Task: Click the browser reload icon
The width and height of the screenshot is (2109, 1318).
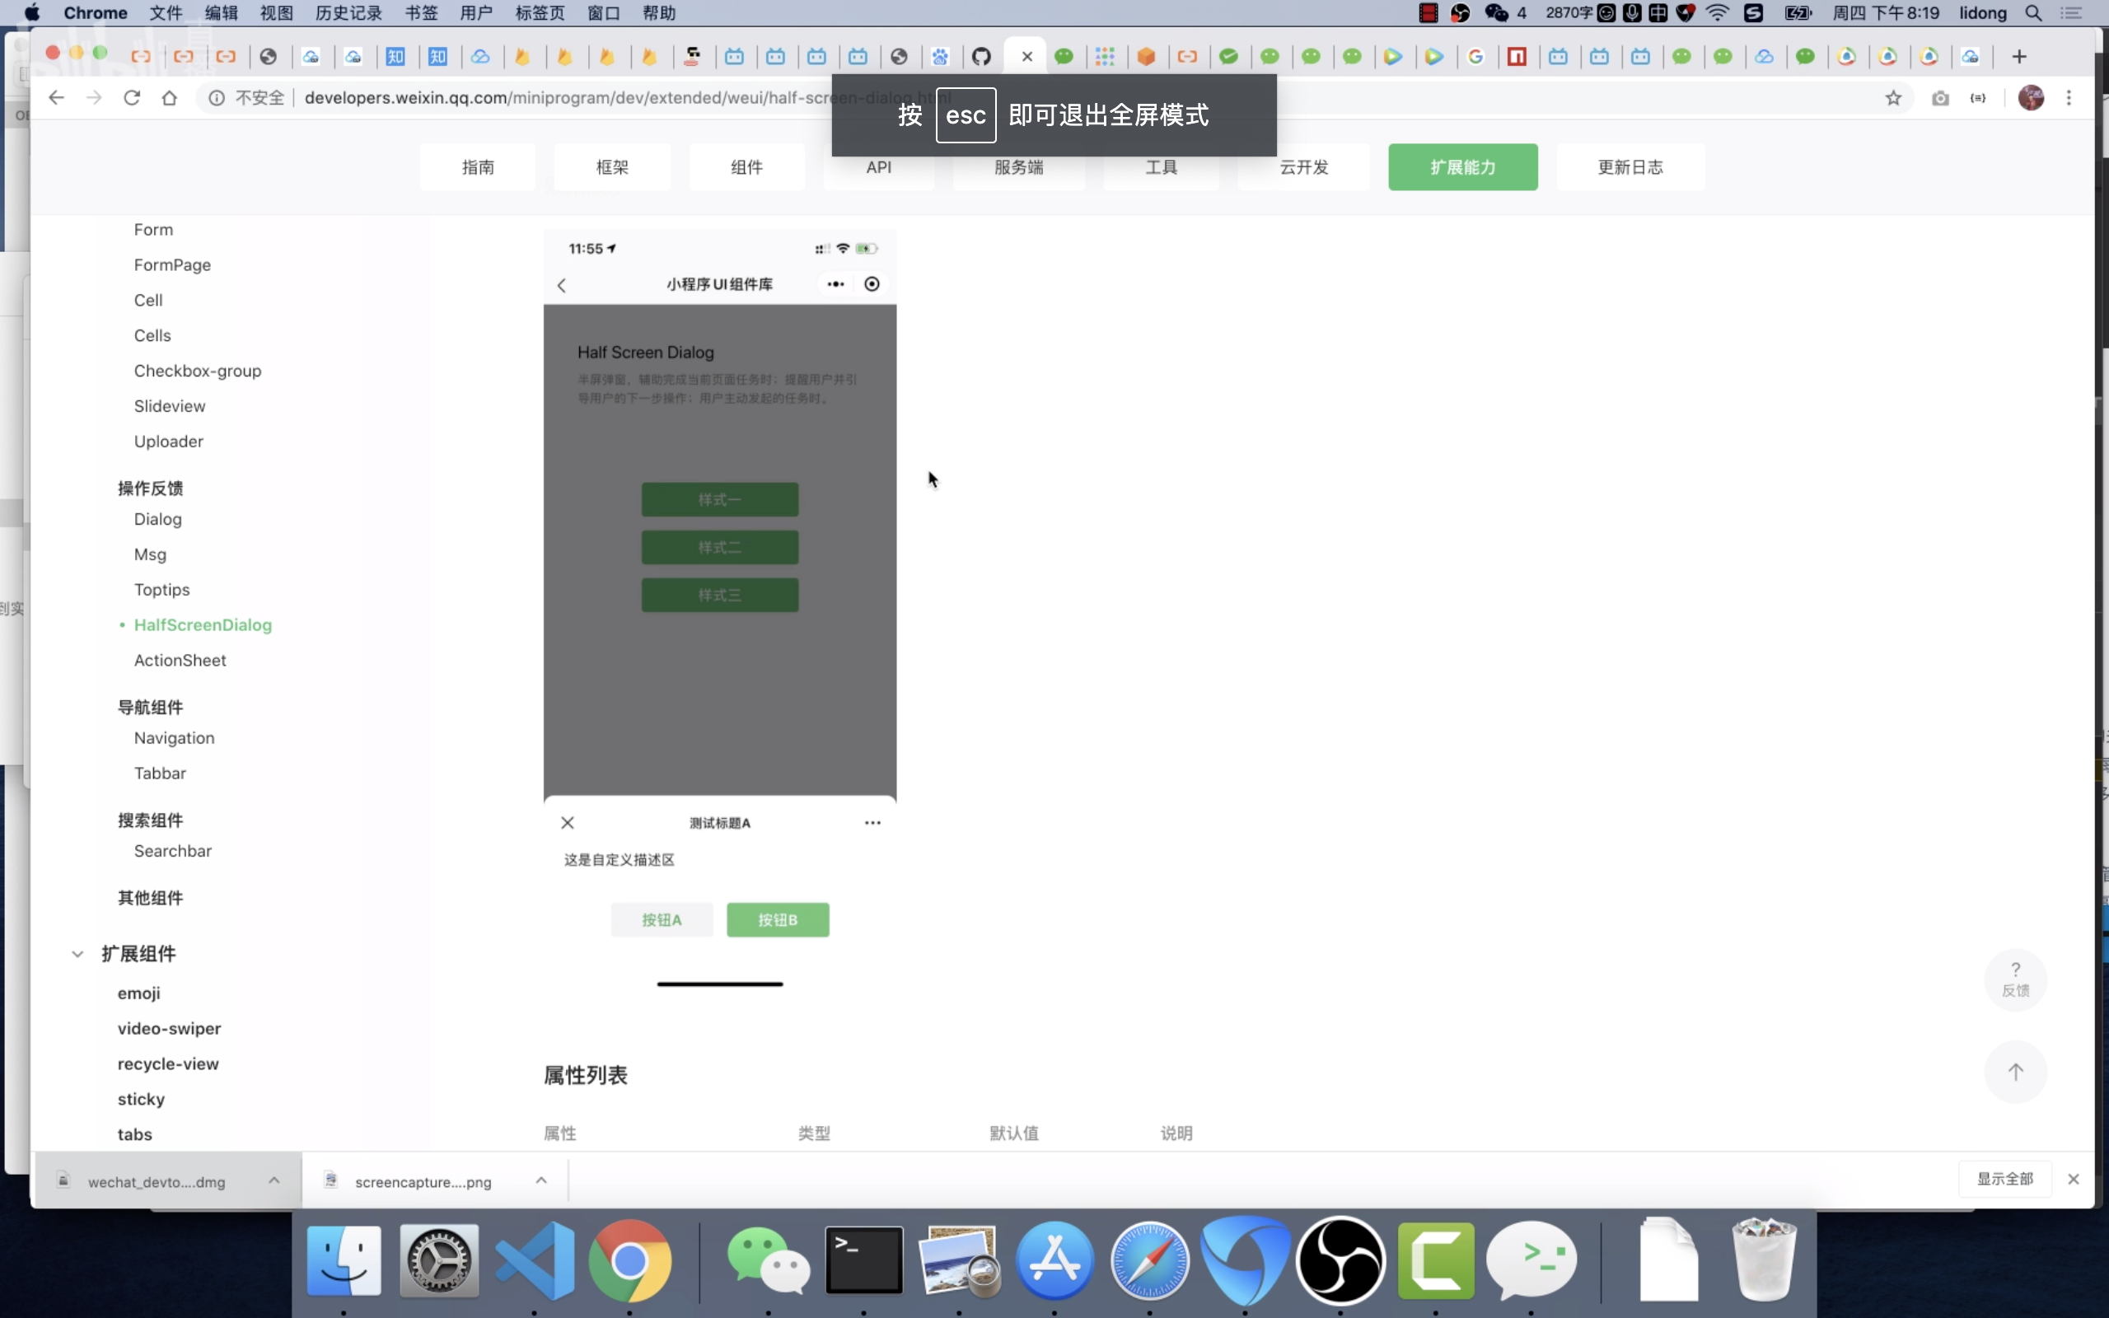Action: click(132, 98)
